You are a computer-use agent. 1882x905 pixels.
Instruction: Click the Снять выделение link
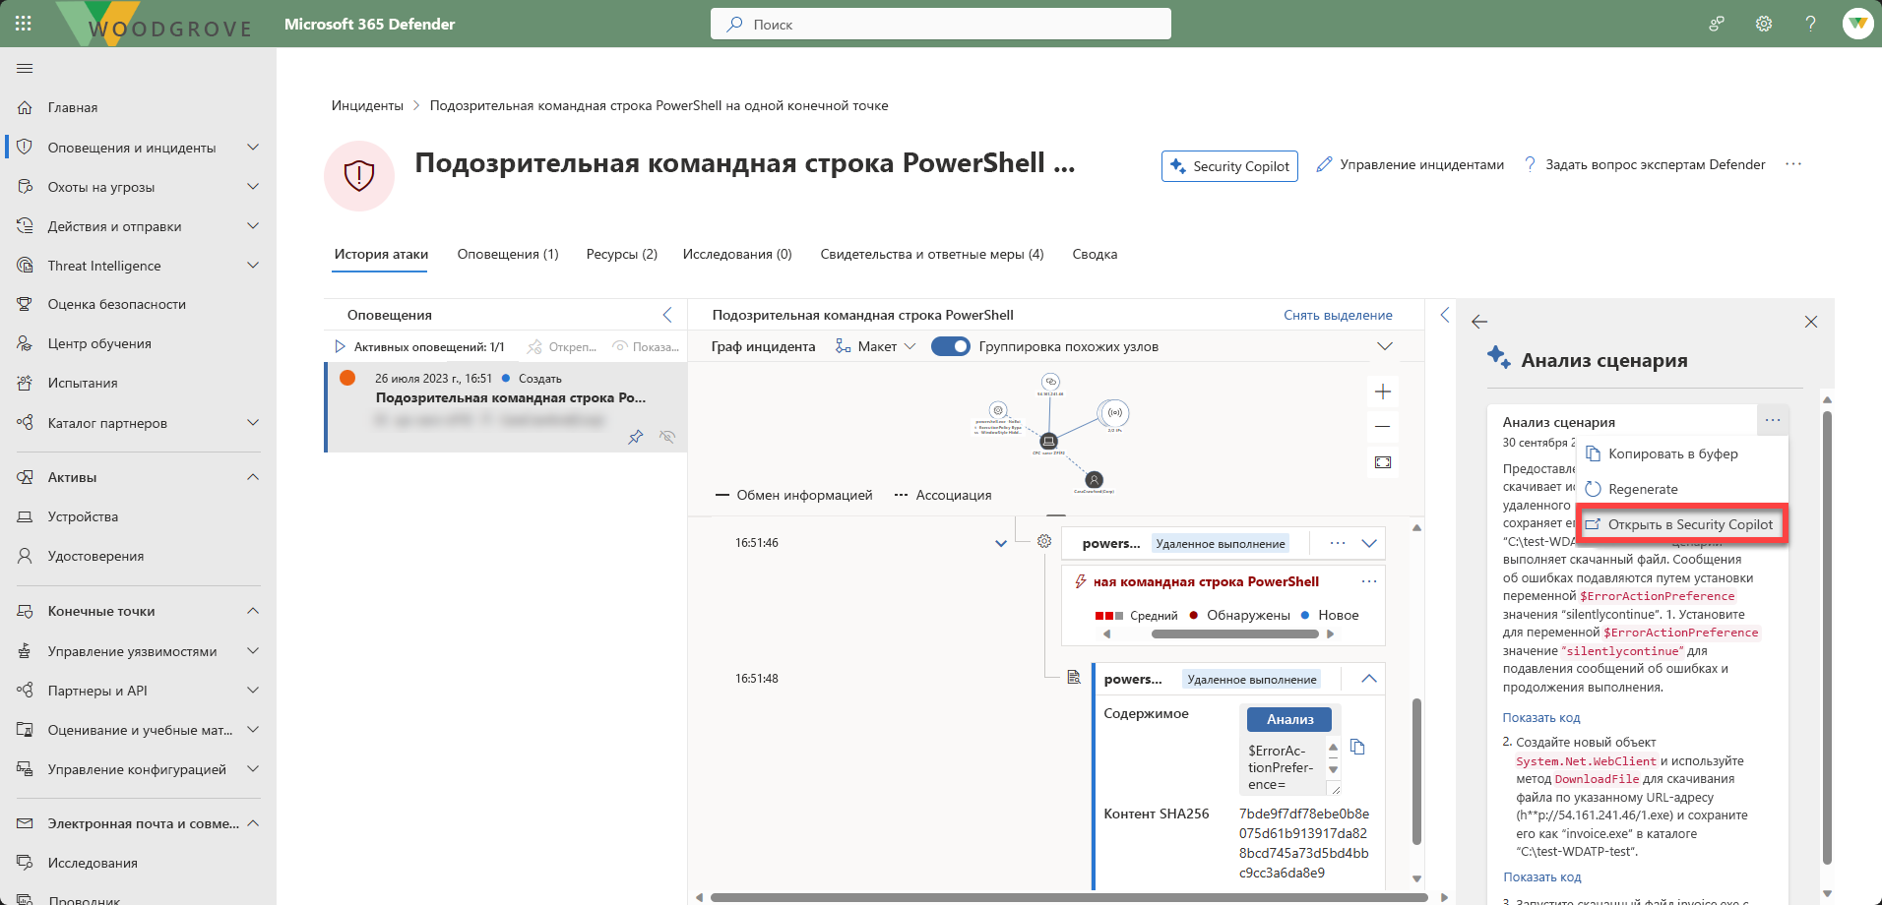pyautogui.click(x=1337, y=315)
